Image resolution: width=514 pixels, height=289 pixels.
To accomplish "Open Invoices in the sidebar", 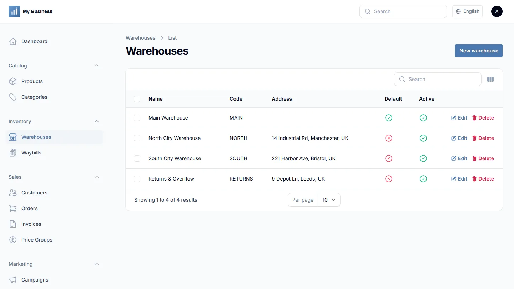I will 54,224.
